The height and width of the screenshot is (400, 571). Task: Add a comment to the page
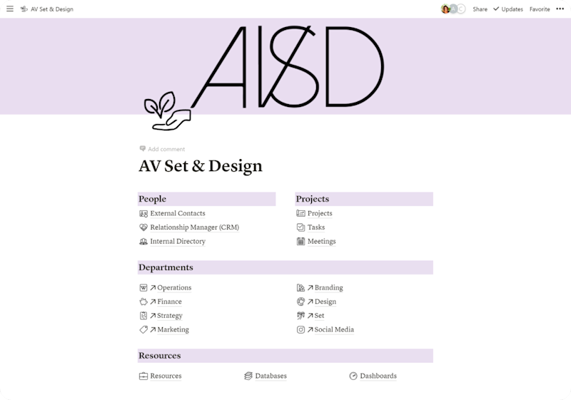point(163,149)
